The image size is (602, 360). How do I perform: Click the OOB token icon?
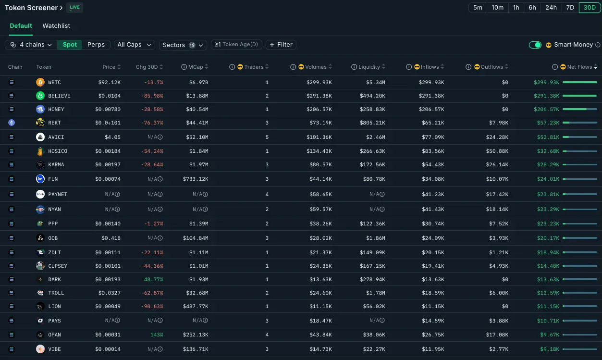pos(40,238)
